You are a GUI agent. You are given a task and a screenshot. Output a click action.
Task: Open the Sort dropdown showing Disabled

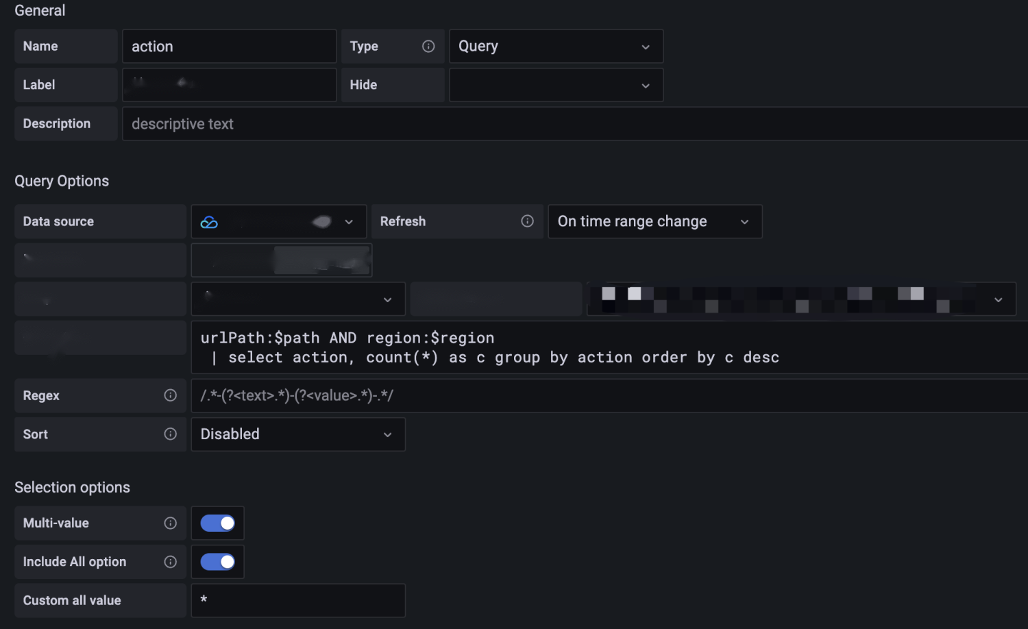click(x=297, y=434)
